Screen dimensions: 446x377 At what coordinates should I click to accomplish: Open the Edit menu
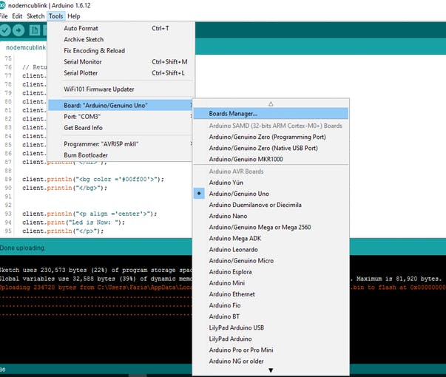coord(17,16)
